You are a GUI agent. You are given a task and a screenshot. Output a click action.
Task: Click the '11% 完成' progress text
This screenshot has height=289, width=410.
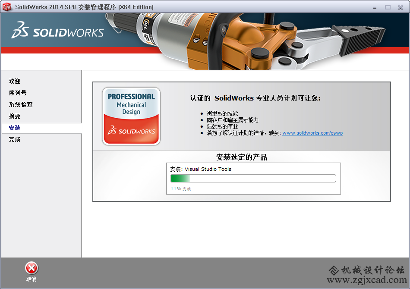181,189
